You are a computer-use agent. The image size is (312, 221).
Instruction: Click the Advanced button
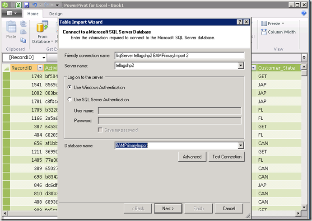(192, 157)
